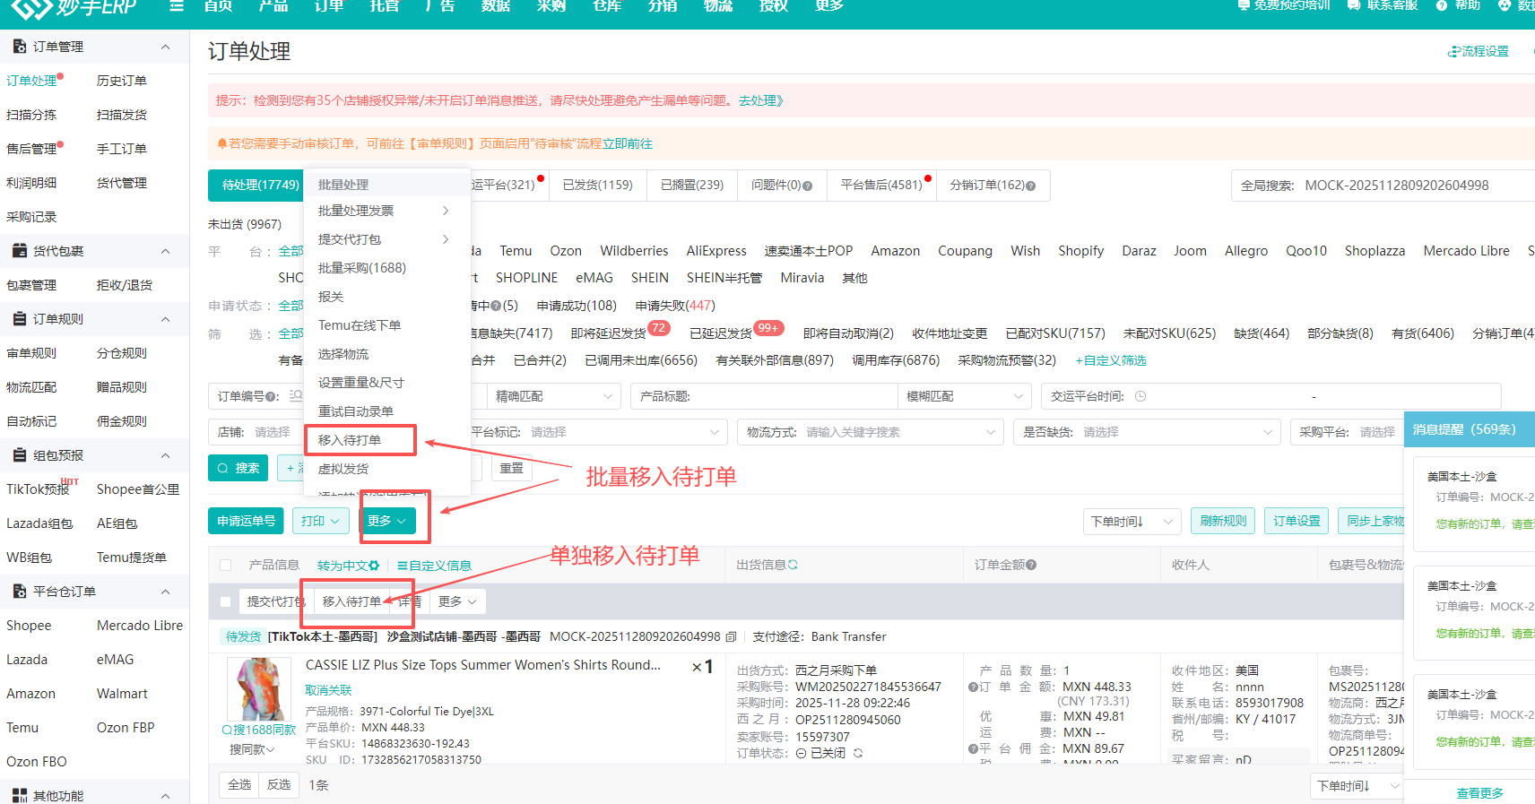The width and height of the screenshot is (1535, 804).
Task: Focus the 产品标题 input field
Action: (x=764, y=396)
